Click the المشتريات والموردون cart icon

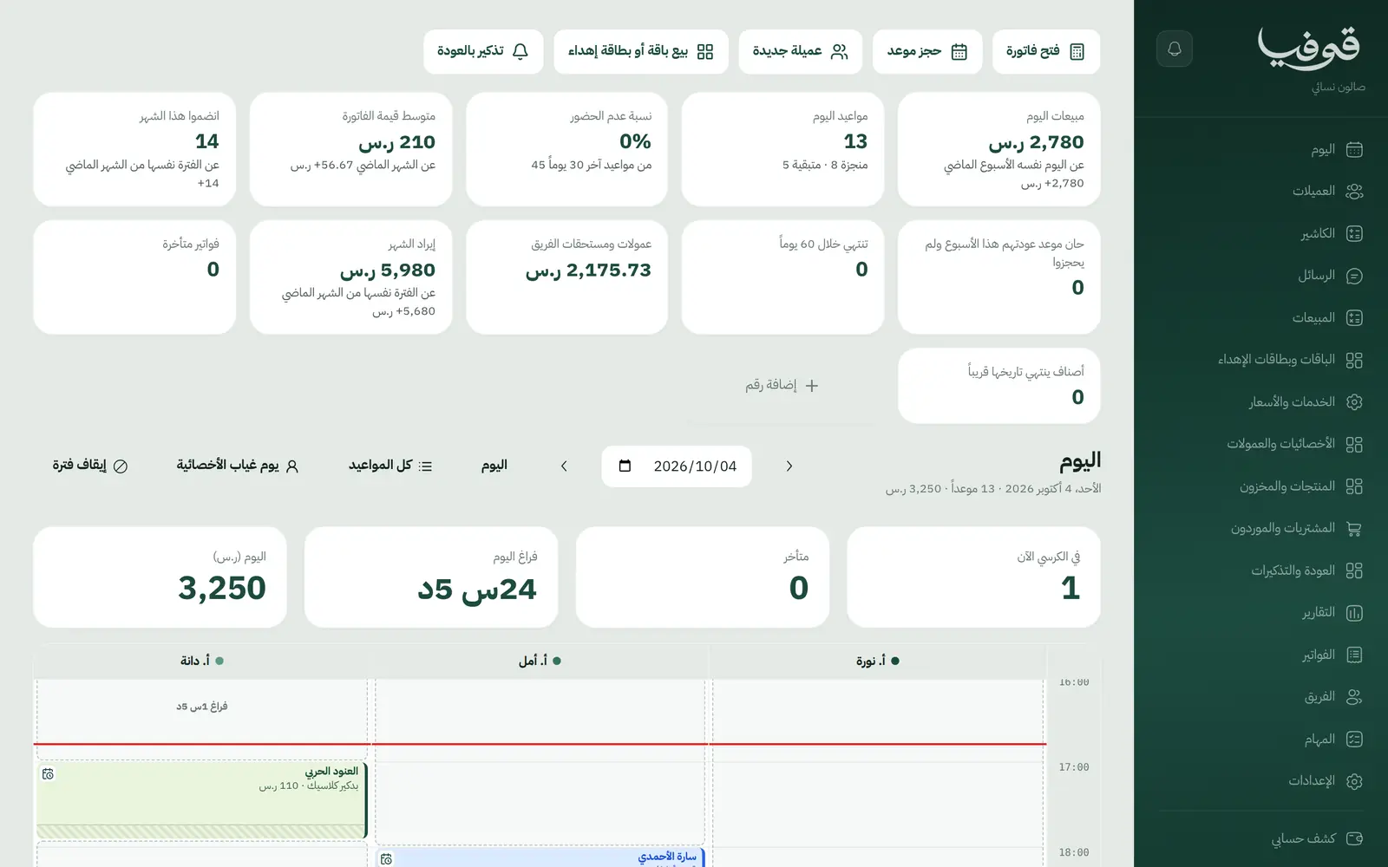click(x=1354, y=528)
